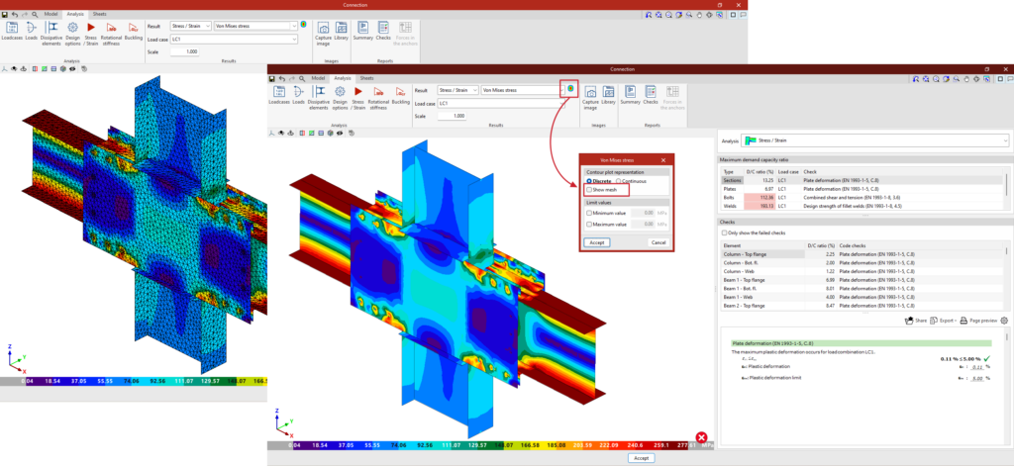Tick Only show the failed checks
This screenshot has height=466, width=1014.
(x=725, y=233)
